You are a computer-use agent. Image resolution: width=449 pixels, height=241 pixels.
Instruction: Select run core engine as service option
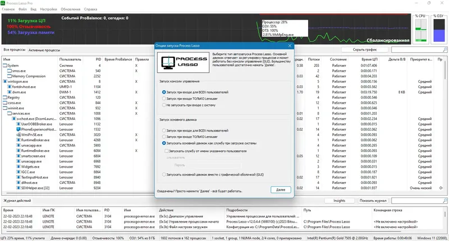[164, 143]
